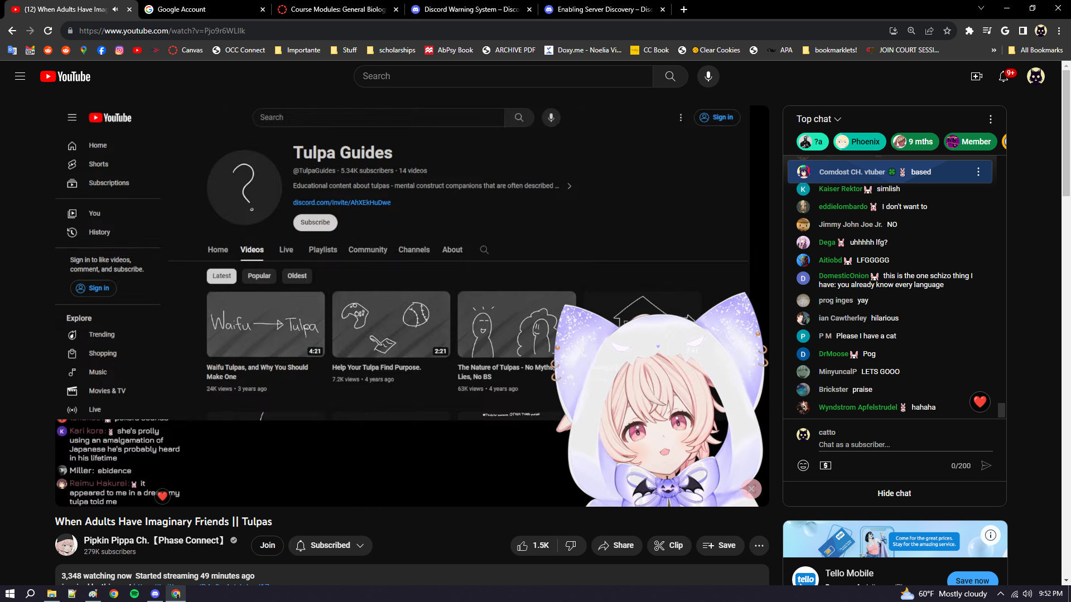The width and height of the screenshot is (1071, 602).
Task: Open the Chrome tab search dropdown
Action: (981, 8)
